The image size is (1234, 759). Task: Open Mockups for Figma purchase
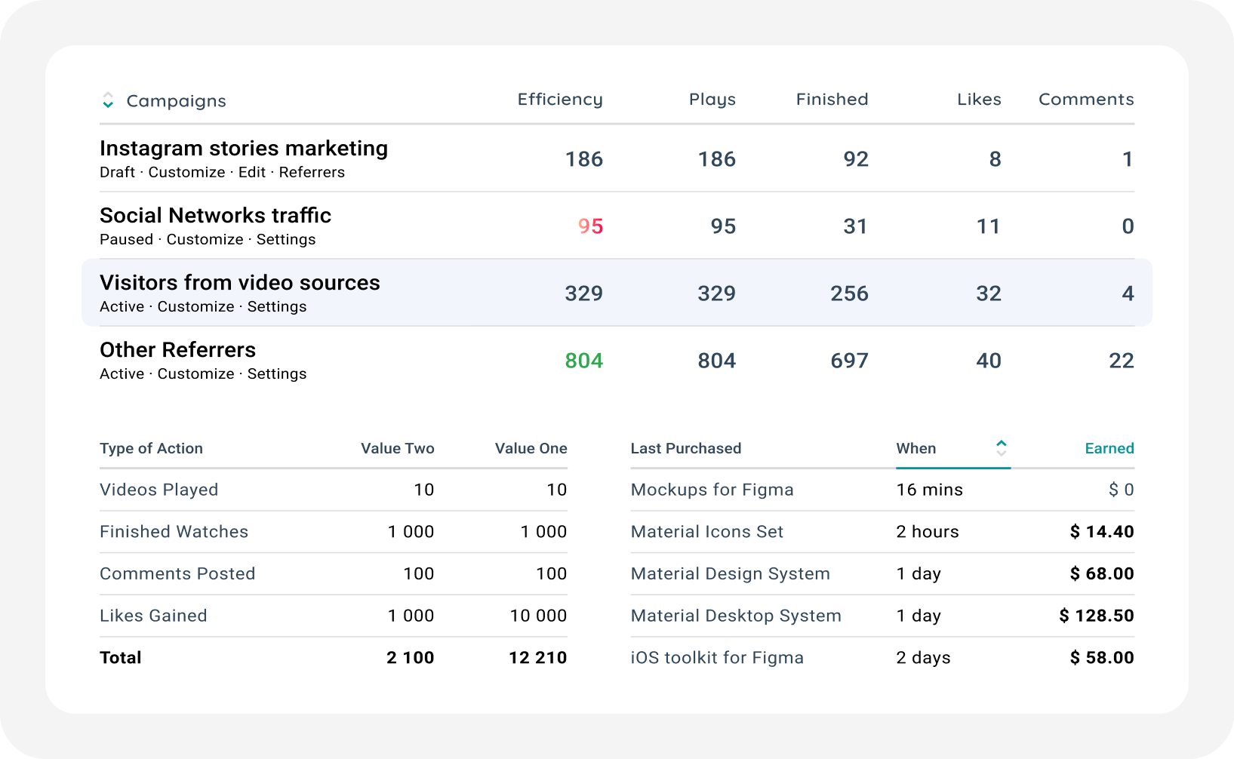click(x=712, y=490)
